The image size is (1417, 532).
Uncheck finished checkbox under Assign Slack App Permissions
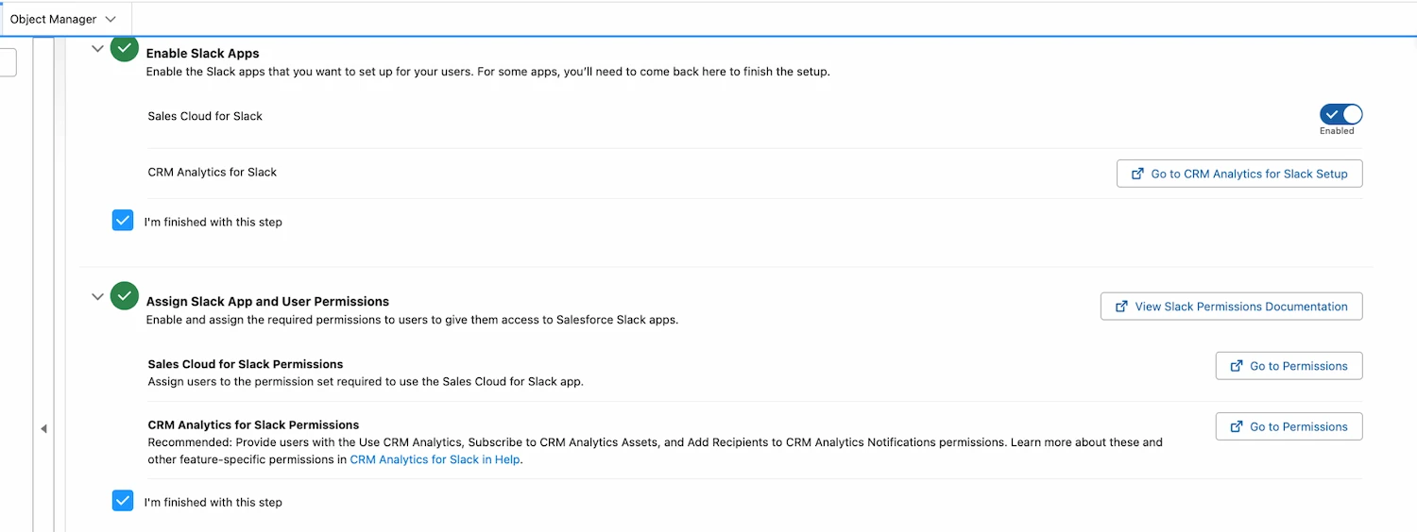(x=123, y=501)
